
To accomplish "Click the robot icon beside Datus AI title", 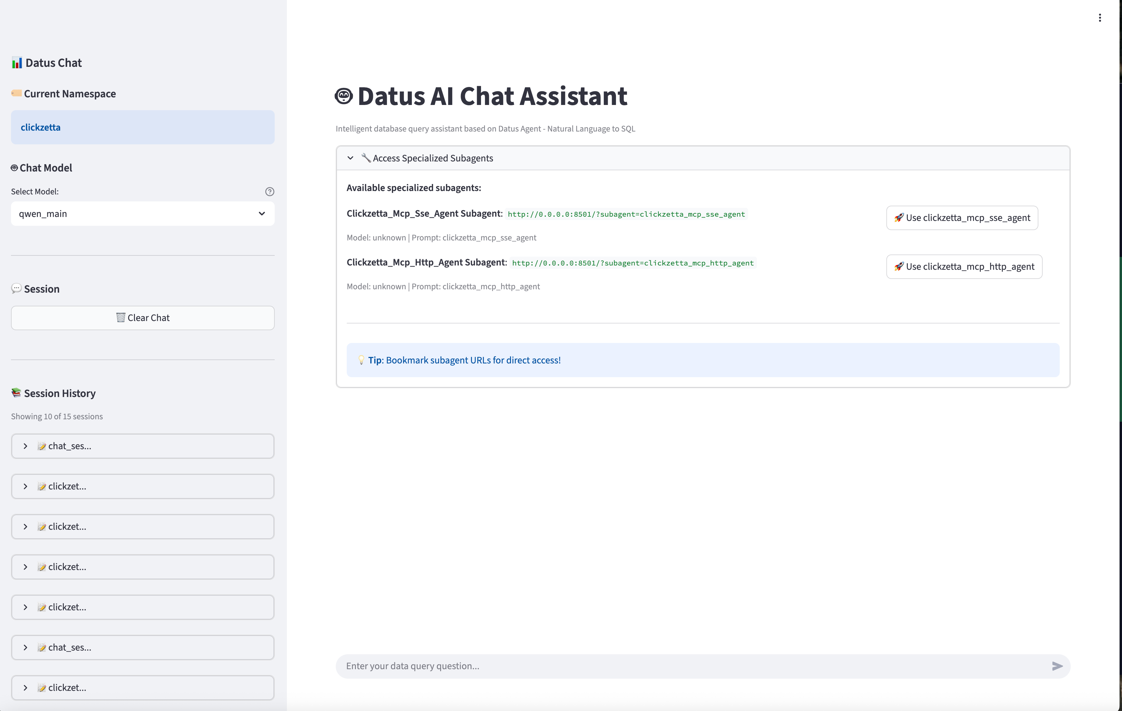I will coord(344,96).
